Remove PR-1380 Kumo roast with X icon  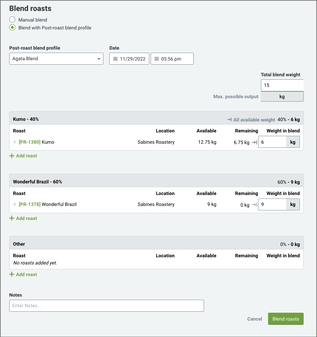15,142
